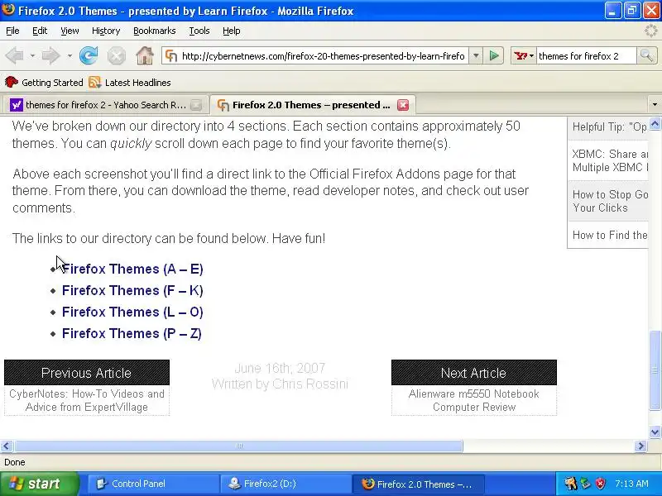This screenshot has width=662, height=496.
Task: Open the back history dropdown arrow
Action: click(32, 55)
